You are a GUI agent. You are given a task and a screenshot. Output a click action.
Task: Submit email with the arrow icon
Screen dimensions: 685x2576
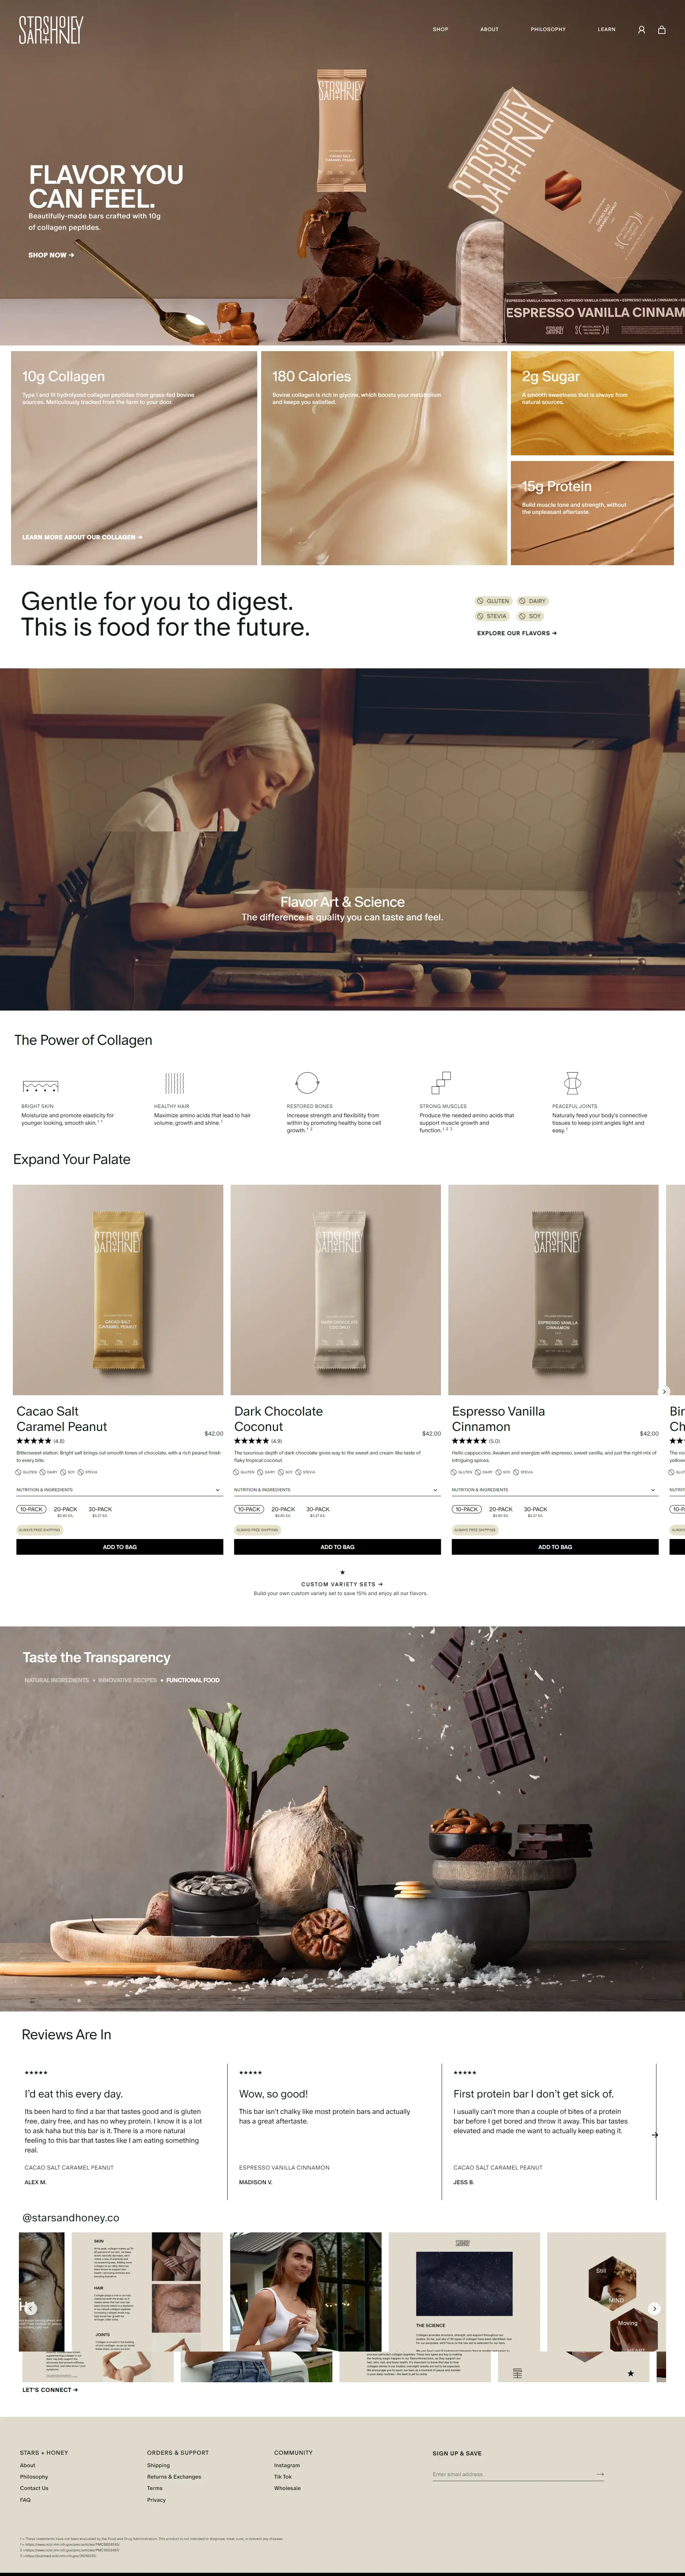(600, 2474)
